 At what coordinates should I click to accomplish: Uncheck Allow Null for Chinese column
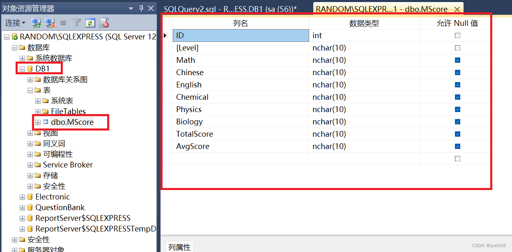click(x=457, y=73)
